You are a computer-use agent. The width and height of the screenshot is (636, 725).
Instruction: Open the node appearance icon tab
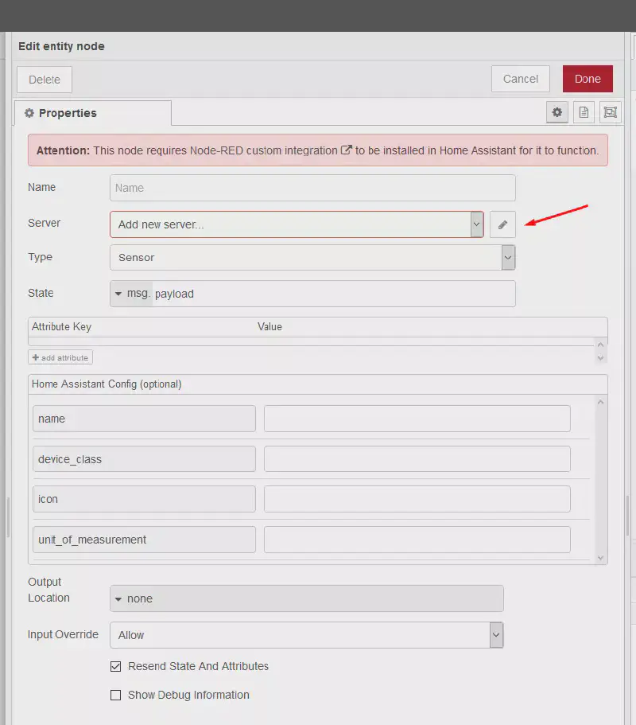pyautogui.click(x=610, y=113)
